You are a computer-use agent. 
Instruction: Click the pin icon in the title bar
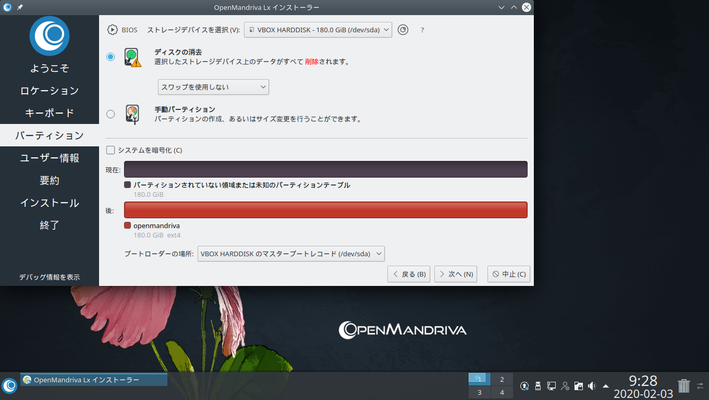tap(20, 7)
